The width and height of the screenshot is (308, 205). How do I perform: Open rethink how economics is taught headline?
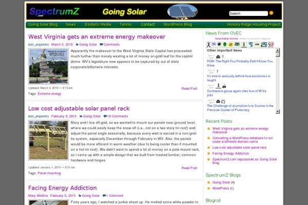click(239, 78)
